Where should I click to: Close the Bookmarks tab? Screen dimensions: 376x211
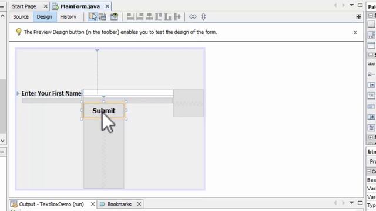point(139,204)
